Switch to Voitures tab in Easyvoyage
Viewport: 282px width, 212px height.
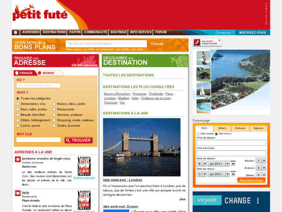(x=240, y=128)
